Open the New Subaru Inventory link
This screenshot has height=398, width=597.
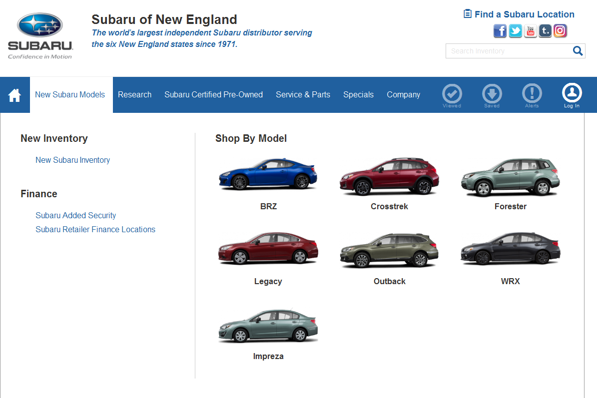tap(72, 160)
